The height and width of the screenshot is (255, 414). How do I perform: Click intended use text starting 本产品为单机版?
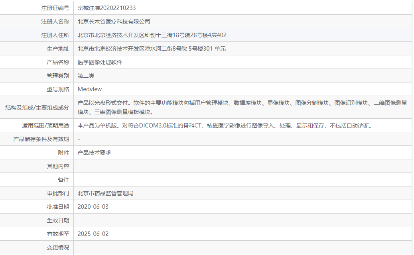[225, 126]
